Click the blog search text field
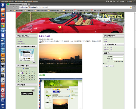Screen dimensions: 136x109 pyautogui.click(x=27, y=88)
